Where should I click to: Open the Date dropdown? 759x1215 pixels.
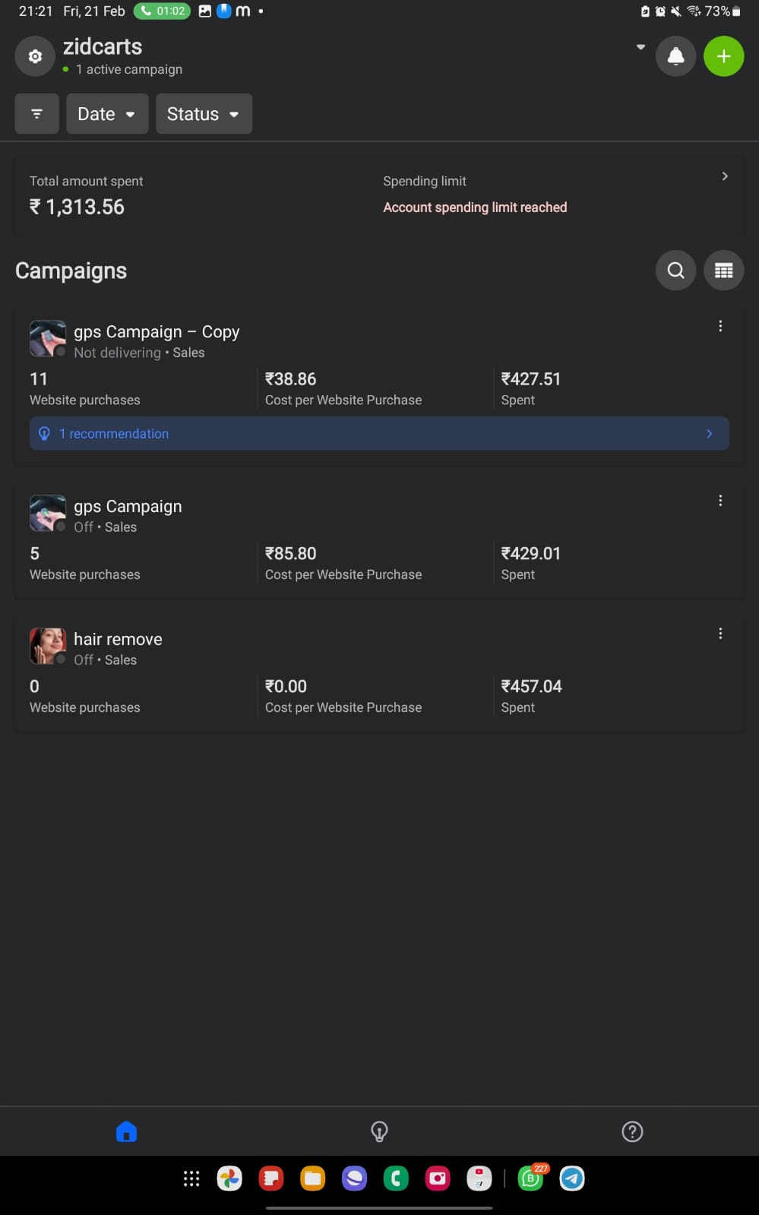[x=107, y=114]
